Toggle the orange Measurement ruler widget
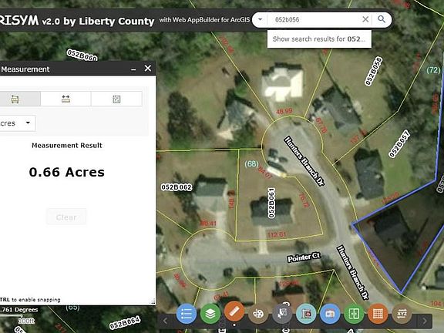This screenshot has height=333, width=444. pyautogui.click(x=234, y=311)
